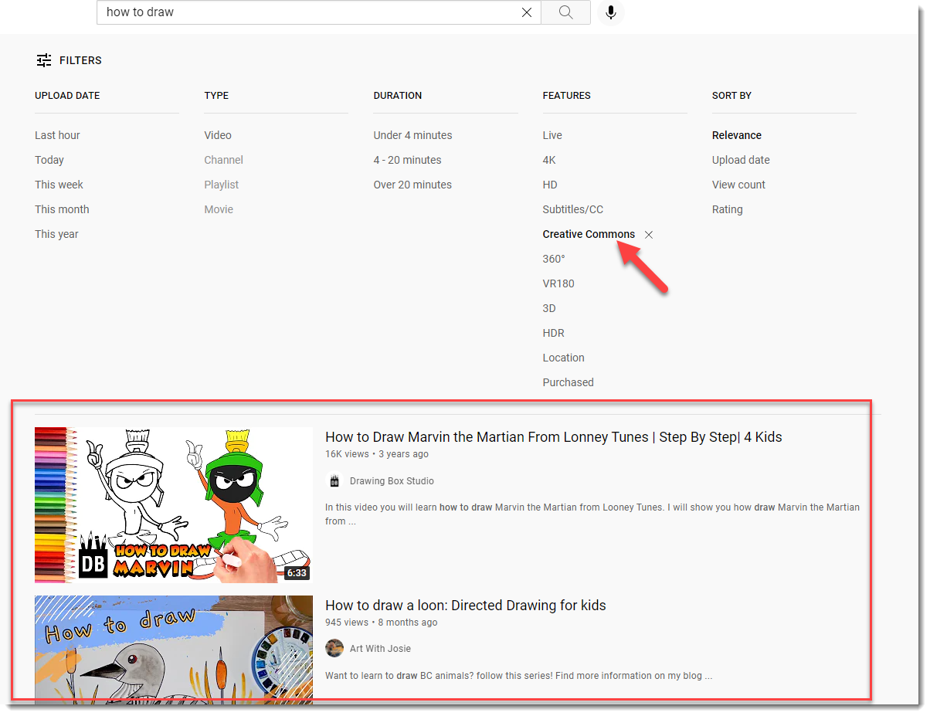Sort results by View count
Screen dimensions: 930x716
pos(738,185)
